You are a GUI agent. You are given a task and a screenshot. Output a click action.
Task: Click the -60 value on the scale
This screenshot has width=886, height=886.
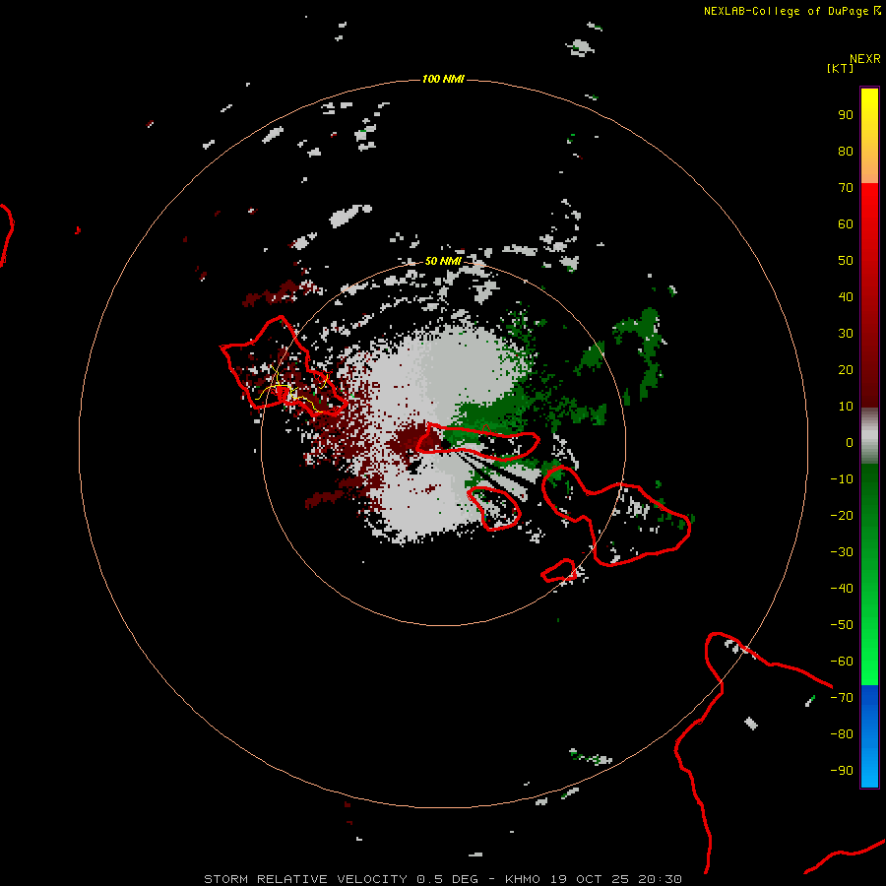[x=842, y=662]
